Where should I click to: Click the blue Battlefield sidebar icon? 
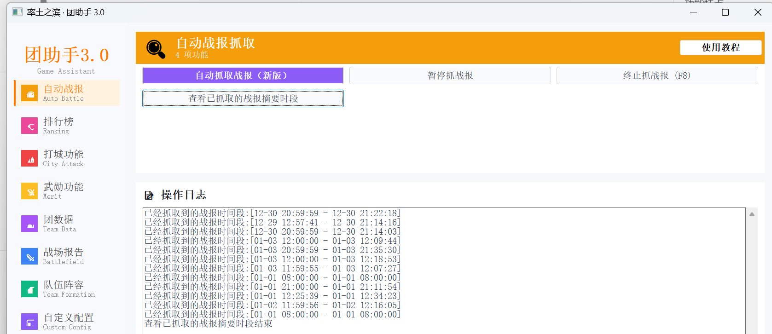pos(29,256)
